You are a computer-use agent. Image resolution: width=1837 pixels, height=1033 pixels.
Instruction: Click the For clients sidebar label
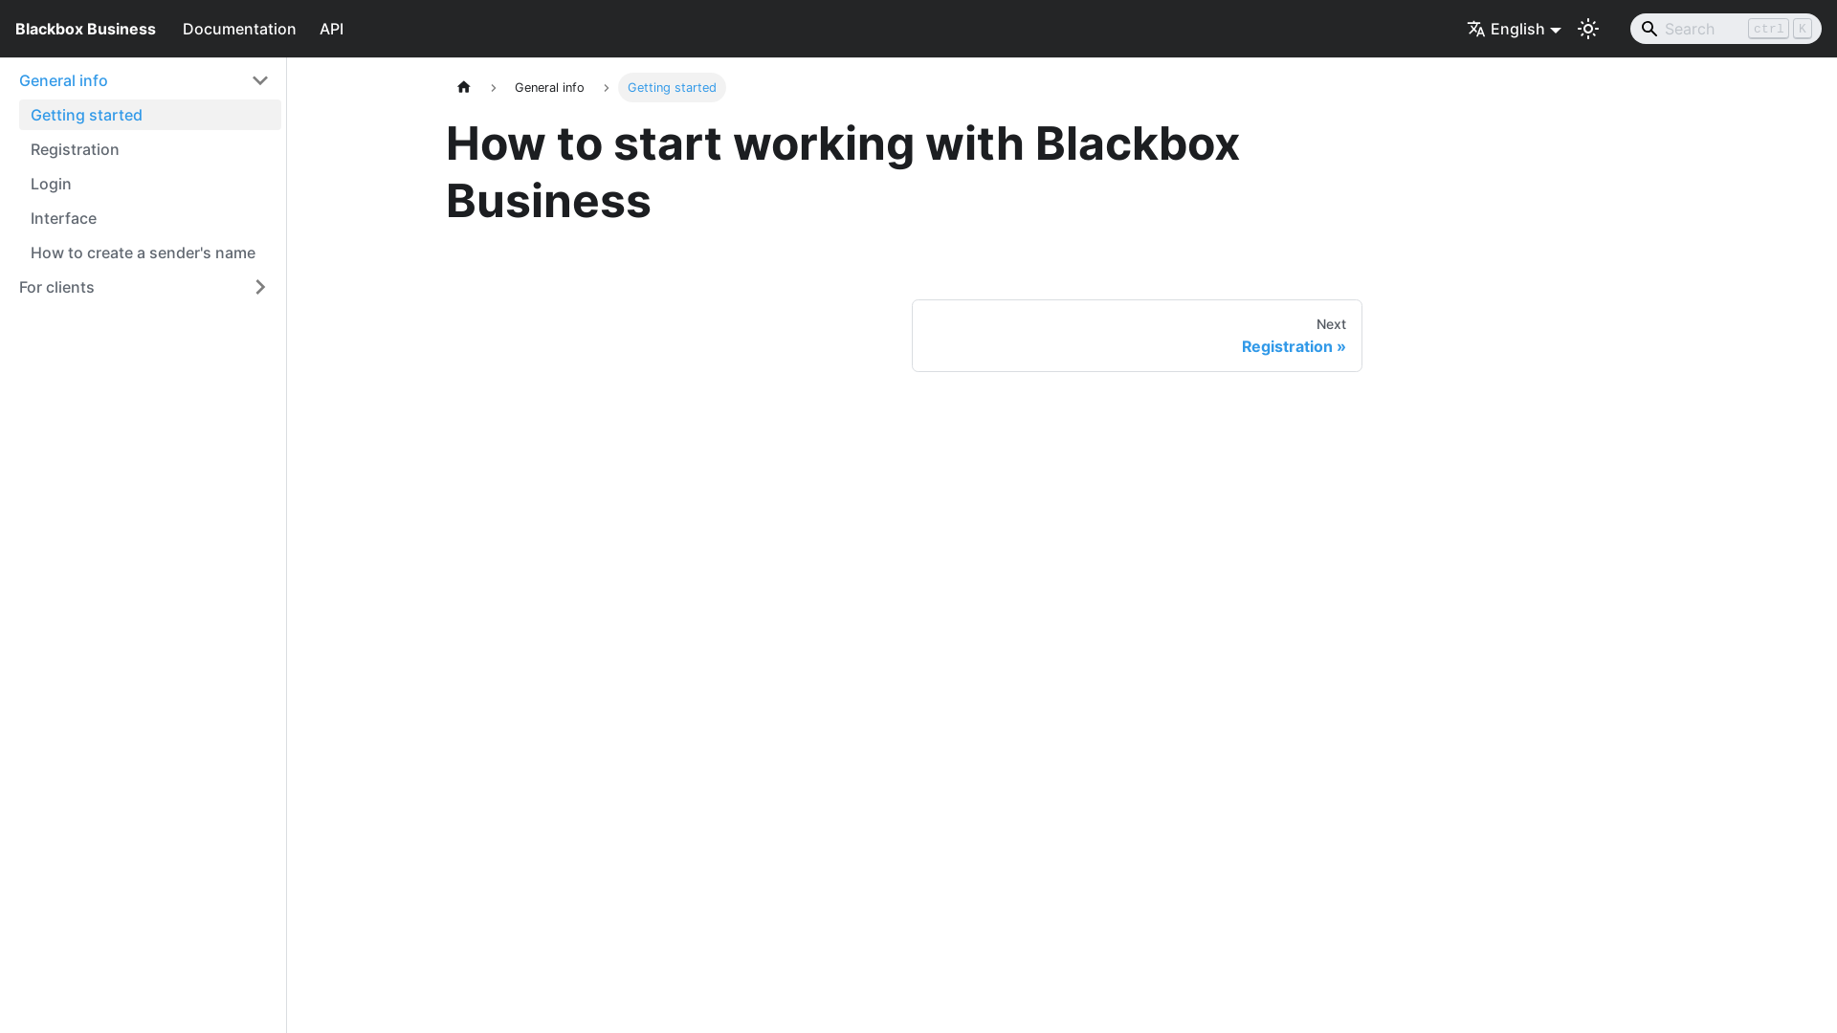point(56,287)
